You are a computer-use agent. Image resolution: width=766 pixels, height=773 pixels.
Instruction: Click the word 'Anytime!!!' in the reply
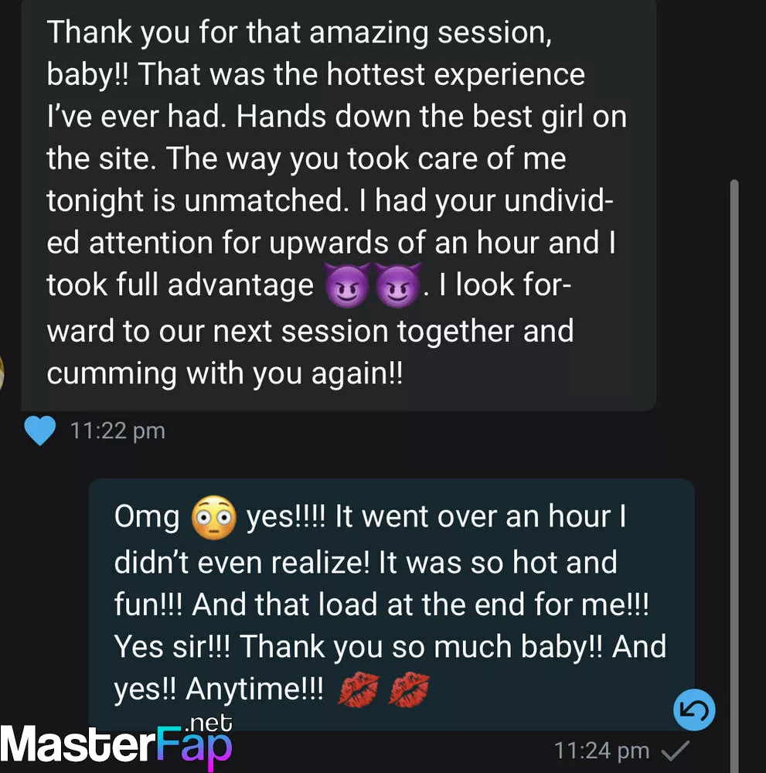pyautogui.click(x=254, y=689)
